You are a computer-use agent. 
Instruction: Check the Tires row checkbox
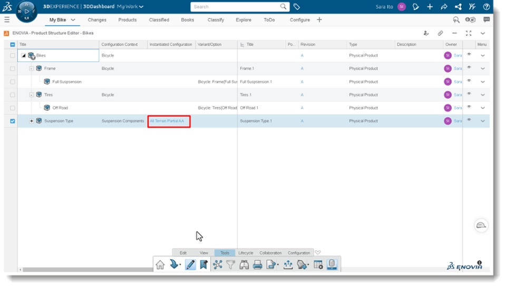pos(13,95)
